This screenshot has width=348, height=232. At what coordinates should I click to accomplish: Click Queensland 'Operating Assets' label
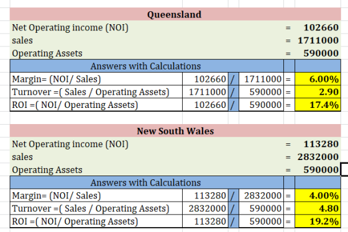point(47,53)
